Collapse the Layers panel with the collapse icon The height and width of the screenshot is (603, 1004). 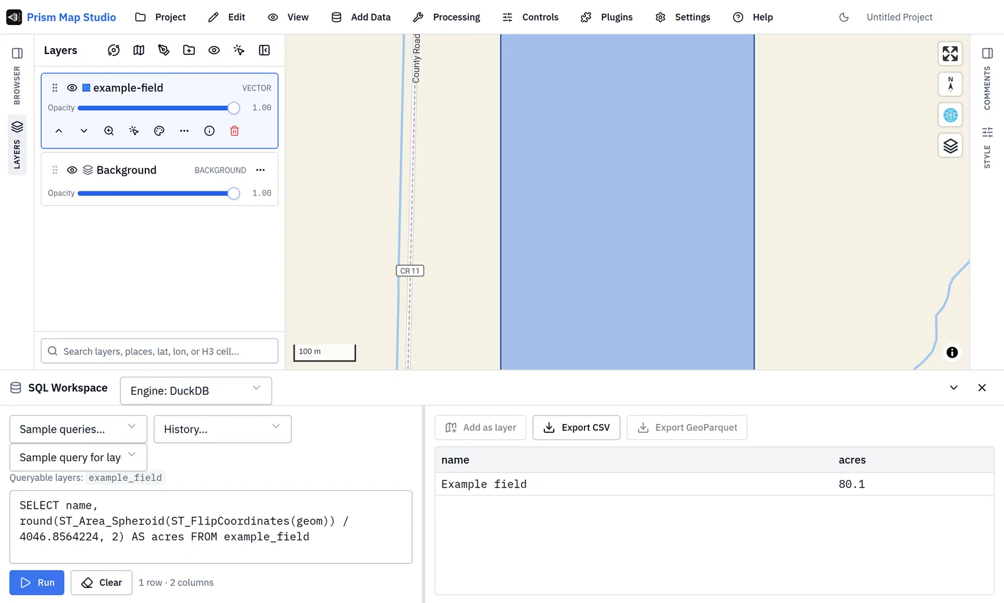264,50
